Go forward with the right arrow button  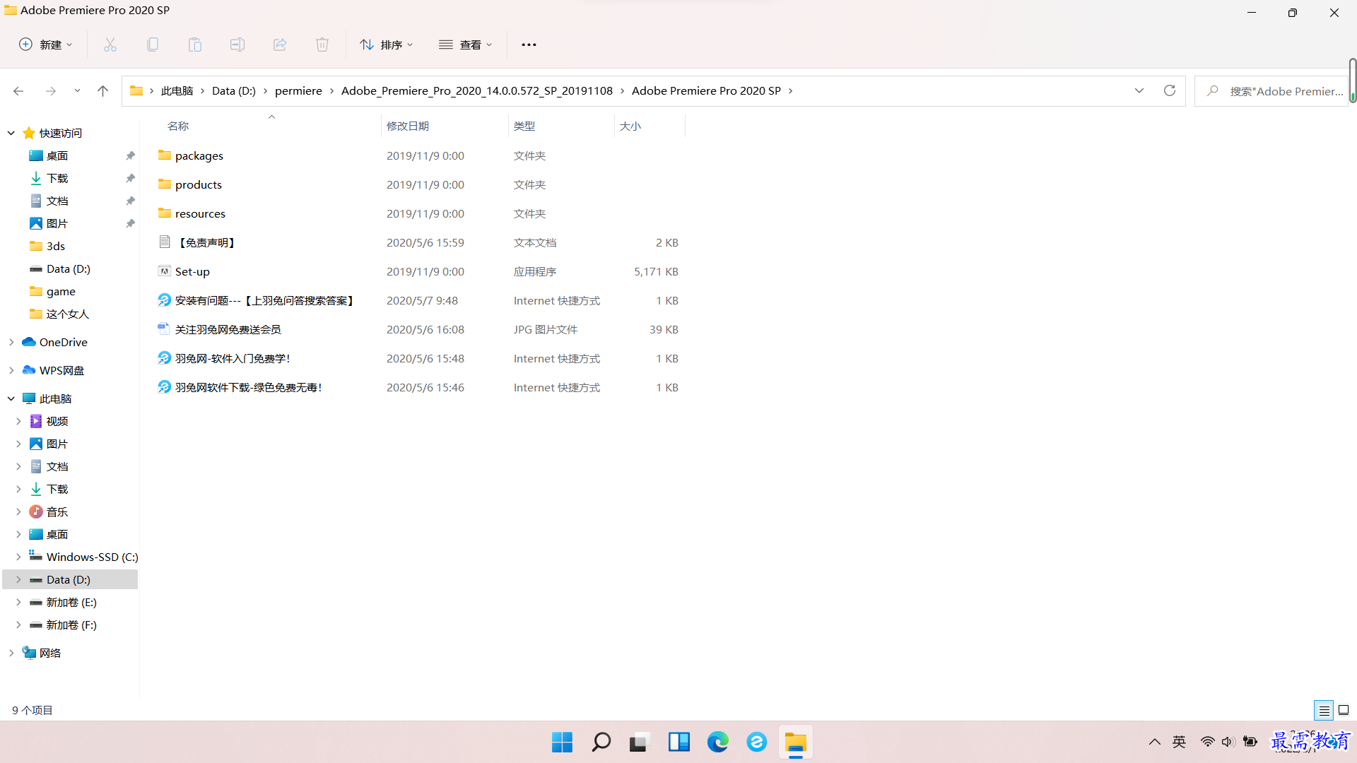tap(51, 91)
